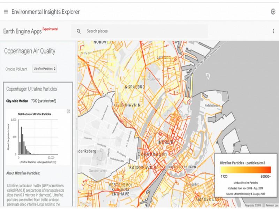Screen dimensions: 279x209
Task: Click the Nørrebro label on the map
Action: point(135,87)
